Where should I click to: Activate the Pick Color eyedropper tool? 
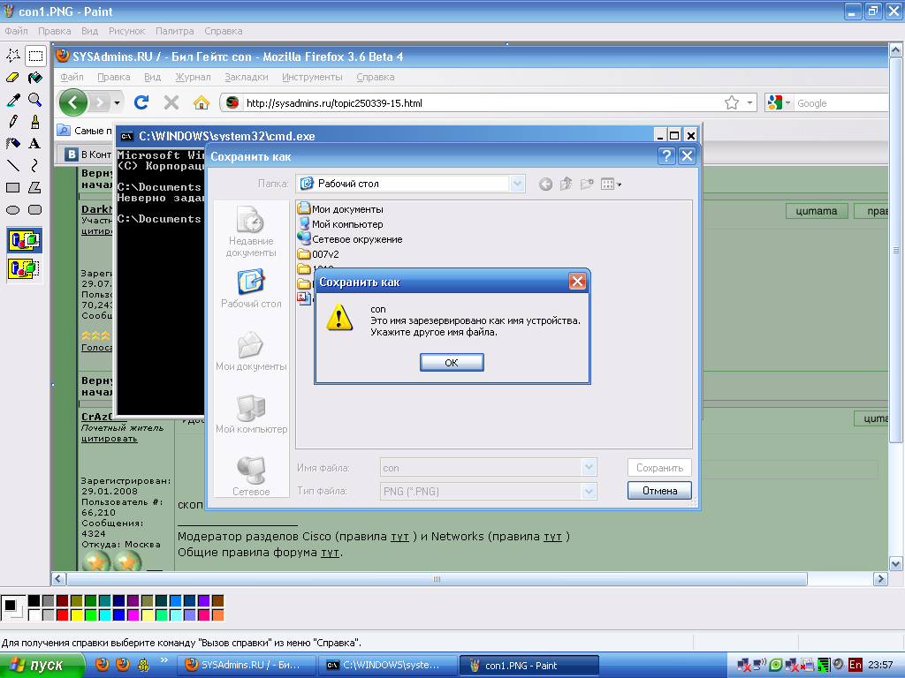[13, 99]
